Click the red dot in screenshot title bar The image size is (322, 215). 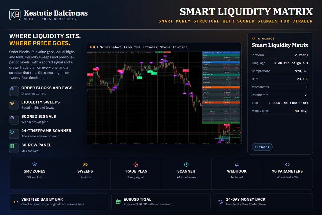pos(91,47)
